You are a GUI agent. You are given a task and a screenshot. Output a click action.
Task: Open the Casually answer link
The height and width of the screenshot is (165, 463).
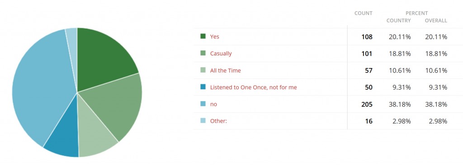[x=221, y=54]
